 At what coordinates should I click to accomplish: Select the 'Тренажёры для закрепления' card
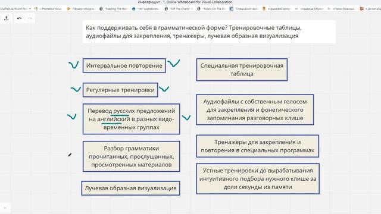(x=258, y=146)
